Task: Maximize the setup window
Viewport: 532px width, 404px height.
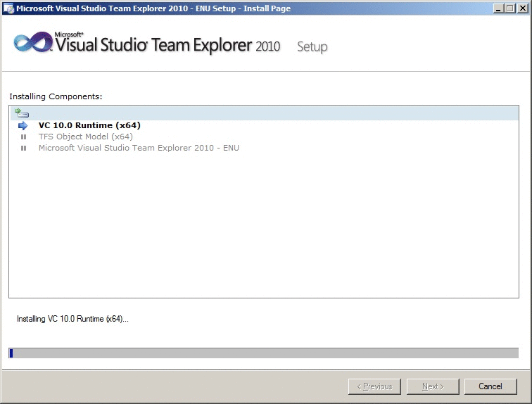Action: (509, 8)
